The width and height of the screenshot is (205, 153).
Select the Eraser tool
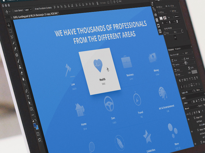tap(22, 73)
